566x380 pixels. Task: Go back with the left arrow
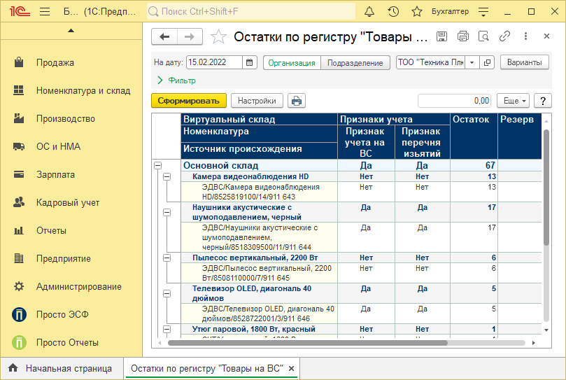pos(164,36)
